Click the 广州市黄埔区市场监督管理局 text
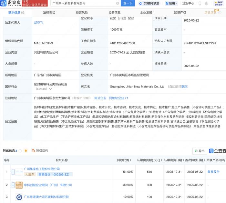Image resolution: width=226 pixels, height=203 pixels. click(129, 75)
